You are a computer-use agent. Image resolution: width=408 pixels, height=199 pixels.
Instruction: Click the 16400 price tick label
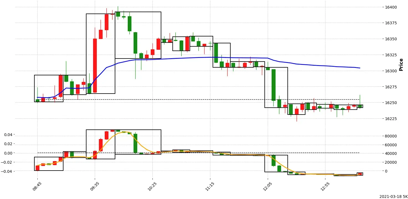pos(391,7)
